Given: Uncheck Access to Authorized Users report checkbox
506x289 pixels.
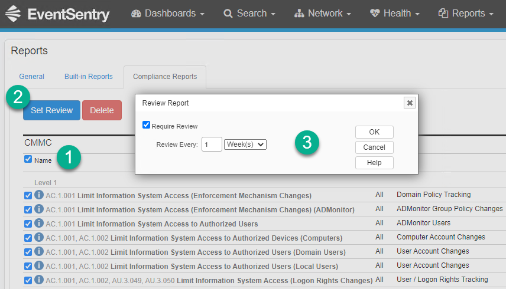Looking at the screenshot, I should [x=28, y=224].
